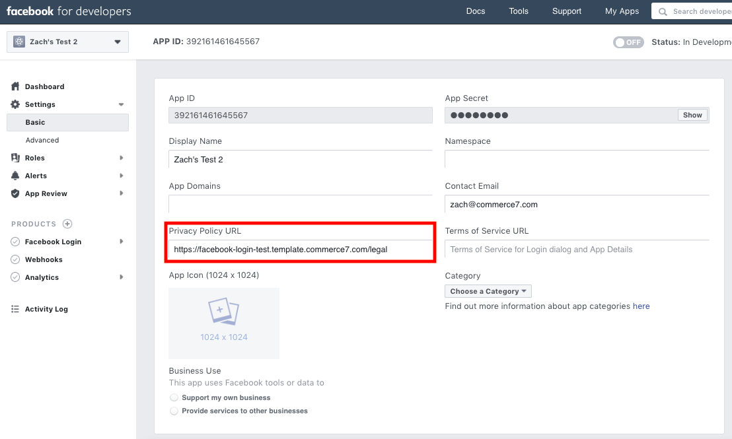This screenshot has height=439, width=732.
Task: Go to Dashboard in the sidebar
Action: (x=45, y=86)
